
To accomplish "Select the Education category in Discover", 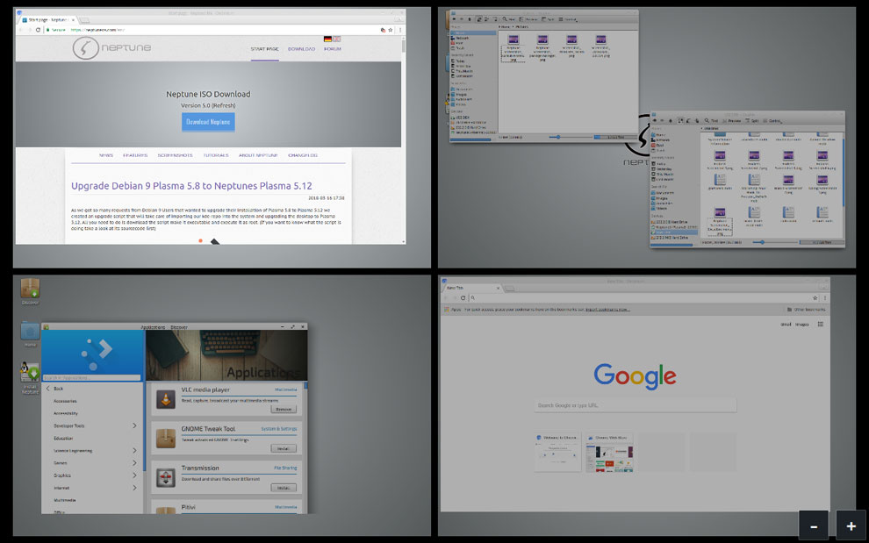I will pyautogui.click(x=63, y=439).
